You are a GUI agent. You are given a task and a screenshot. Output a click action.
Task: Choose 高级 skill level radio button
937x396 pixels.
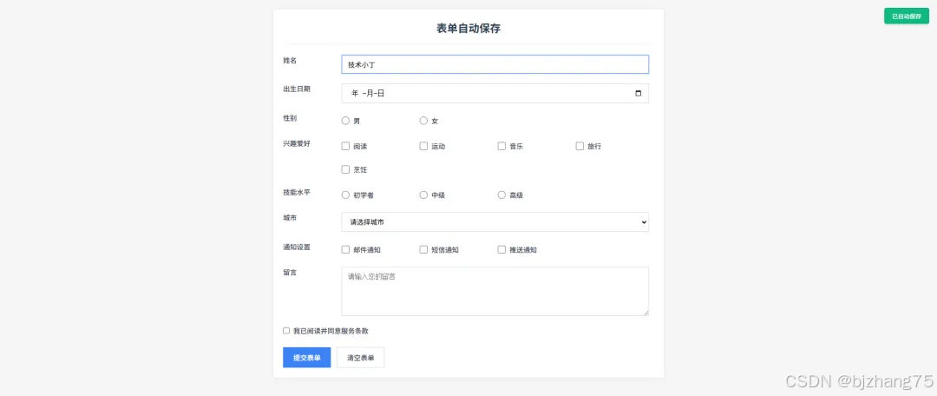click(x=502, y=195)
